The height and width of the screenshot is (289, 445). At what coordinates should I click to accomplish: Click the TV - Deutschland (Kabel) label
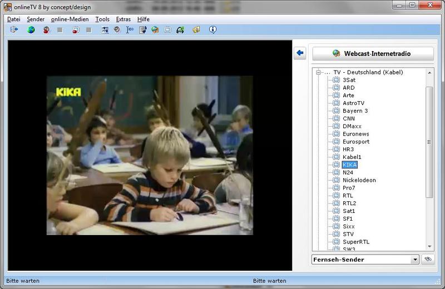pyautogui.click(x=368, y=72)
